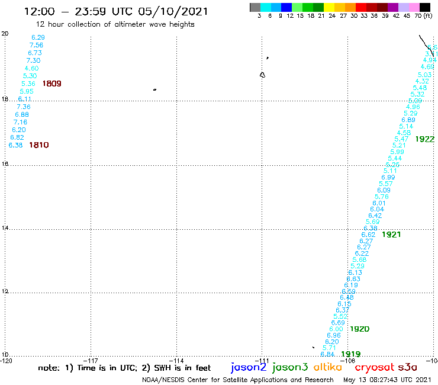The height and width of the screenshot is (385, 438).
Task: Click the subtitle '12 hour collection of altimeter wave heights'
Action: (x=115, y=24)
